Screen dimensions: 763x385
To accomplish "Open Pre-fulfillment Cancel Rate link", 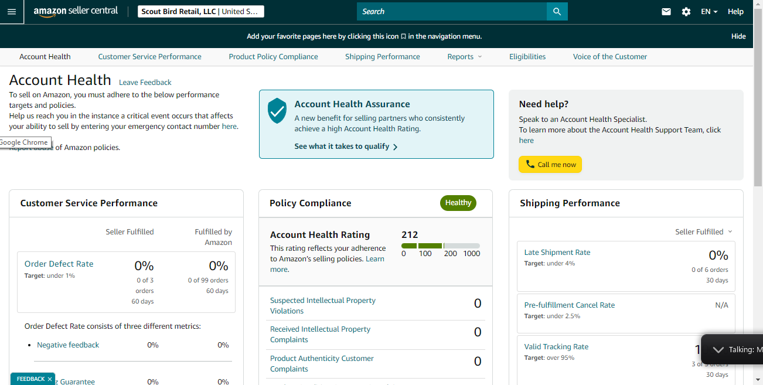I will pyautogui.click(x=570, y=305).
